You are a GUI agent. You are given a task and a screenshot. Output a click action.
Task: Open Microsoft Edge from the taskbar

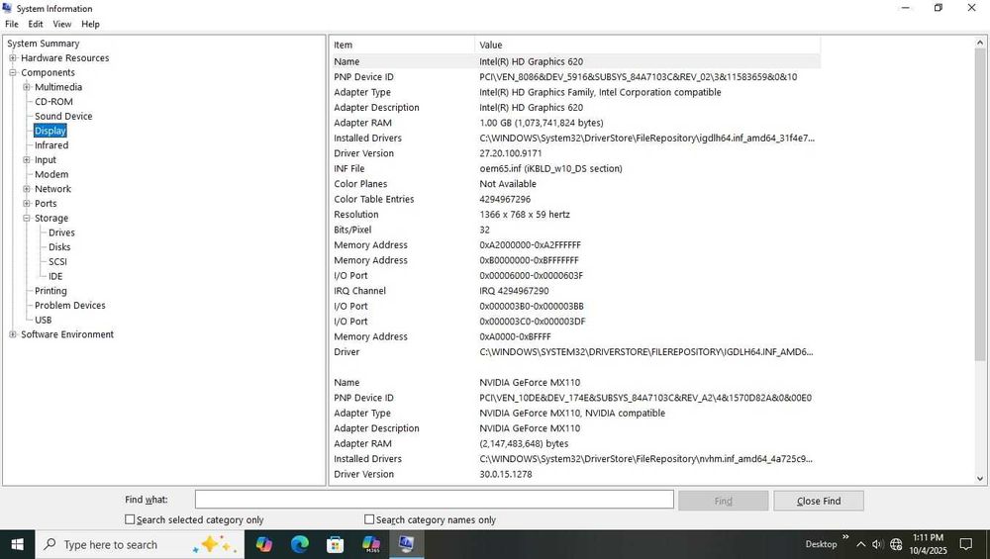pos(299,544)
